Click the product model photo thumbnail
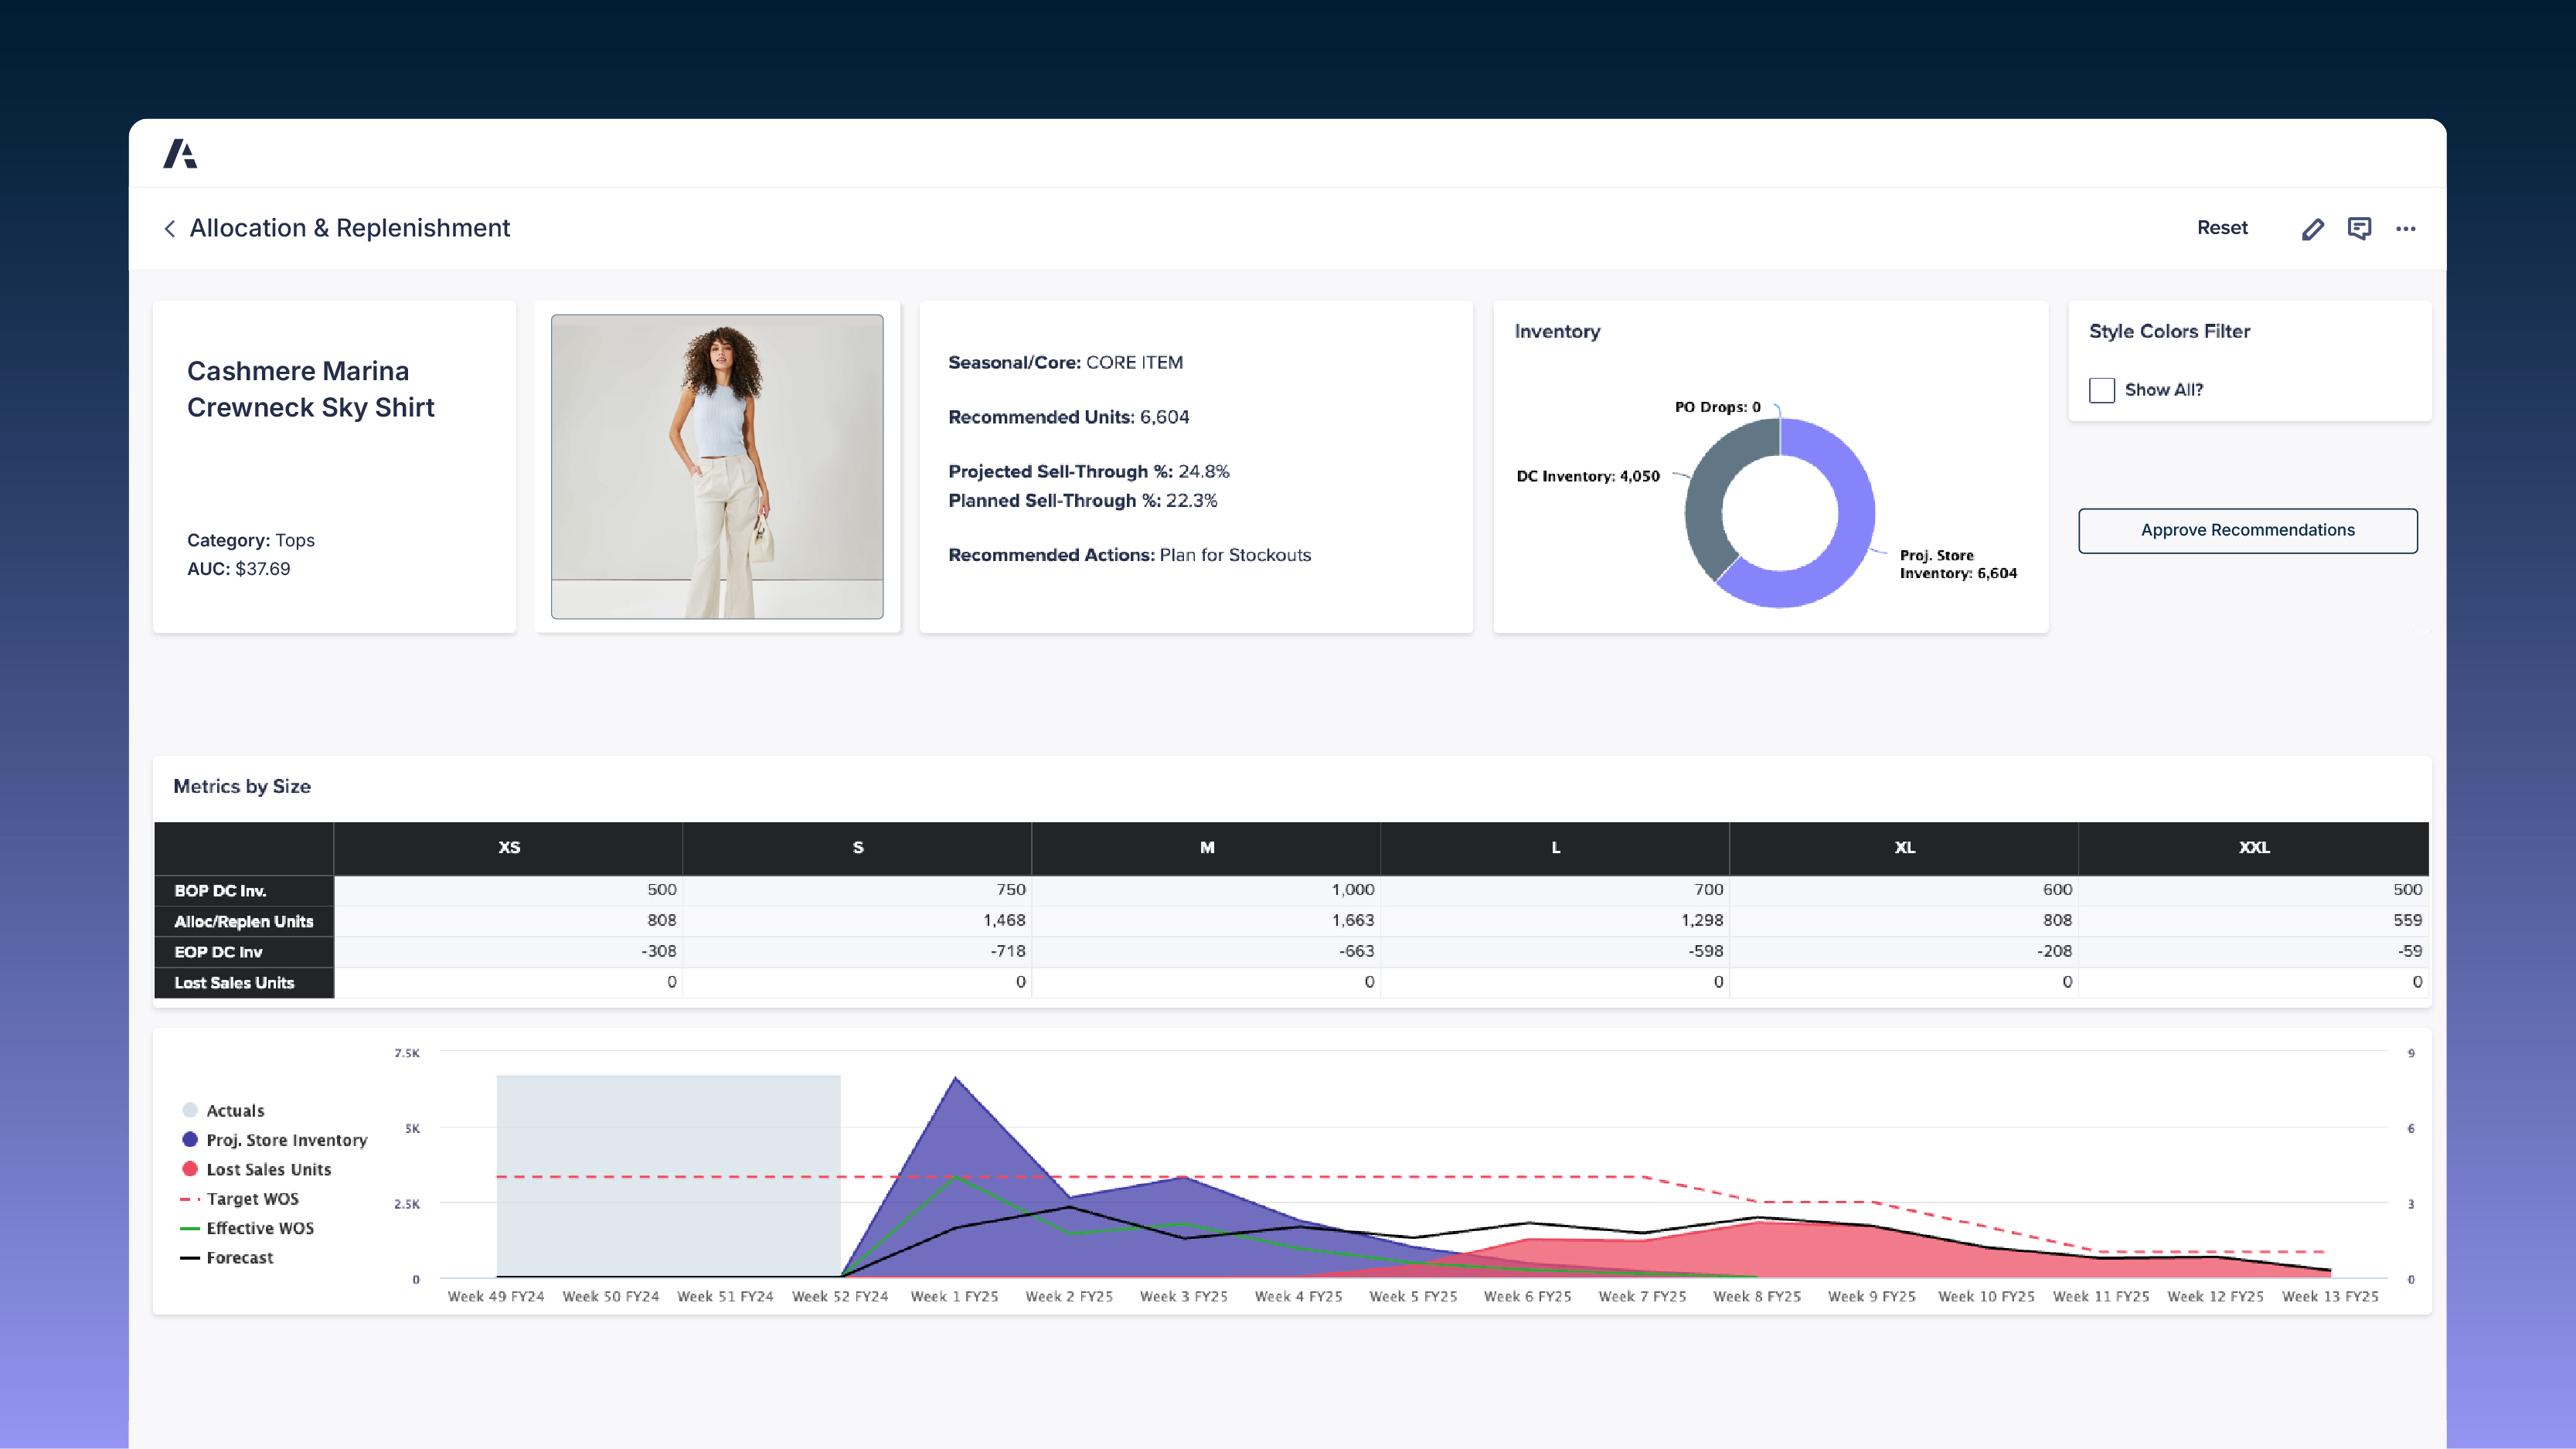 [x=716, y=466]
